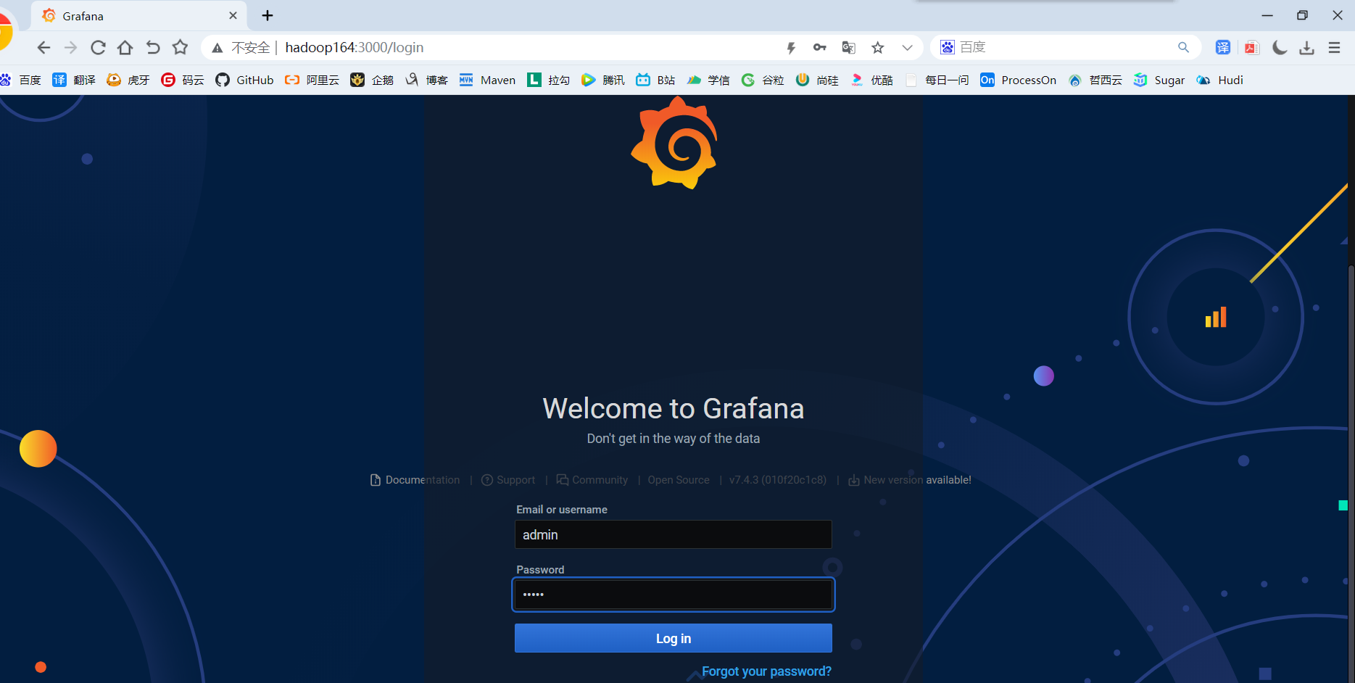Open the Community footer link
The height and width of the screenshot is (683, 1355).
pyautogui.click(x=592, y=480)
